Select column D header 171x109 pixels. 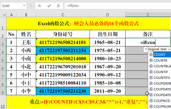108,15
